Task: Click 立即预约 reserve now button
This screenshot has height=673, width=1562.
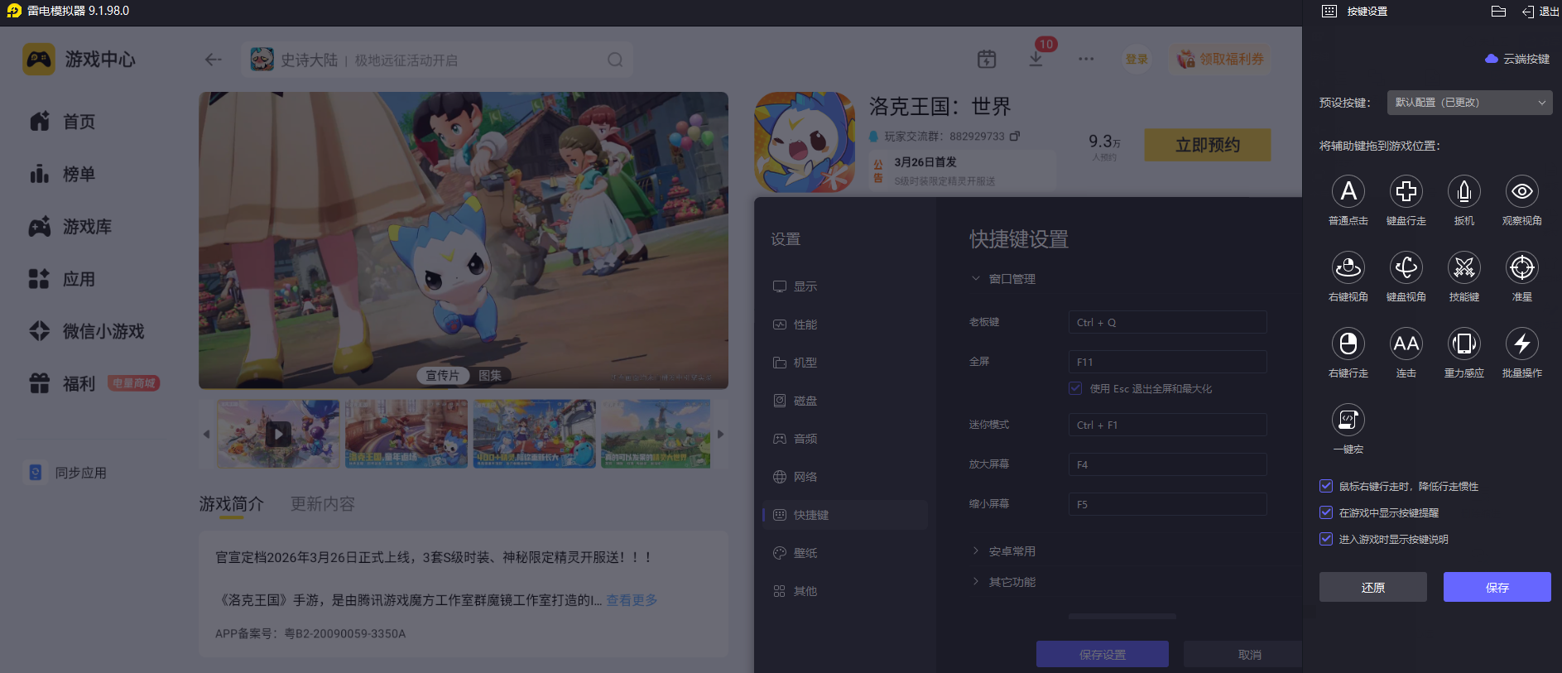Action: [1208, 145]
